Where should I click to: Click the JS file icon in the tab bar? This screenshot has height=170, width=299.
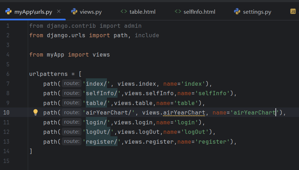click(x=293, y=12)
